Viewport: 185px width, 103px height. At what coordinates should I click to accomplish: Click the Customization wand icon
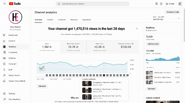[4, 75]
